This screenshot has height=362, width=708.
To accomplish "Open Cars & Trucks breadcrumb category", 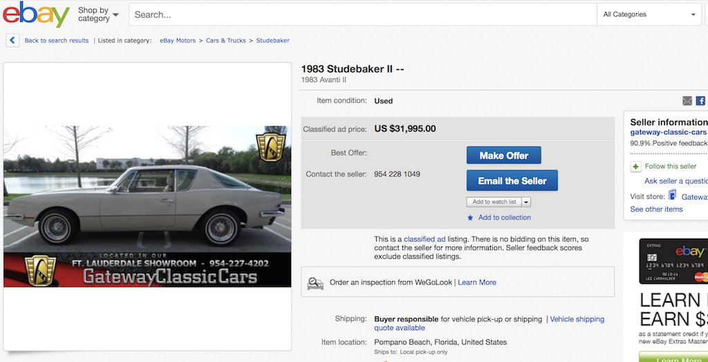I will click(x=226, y=41).
